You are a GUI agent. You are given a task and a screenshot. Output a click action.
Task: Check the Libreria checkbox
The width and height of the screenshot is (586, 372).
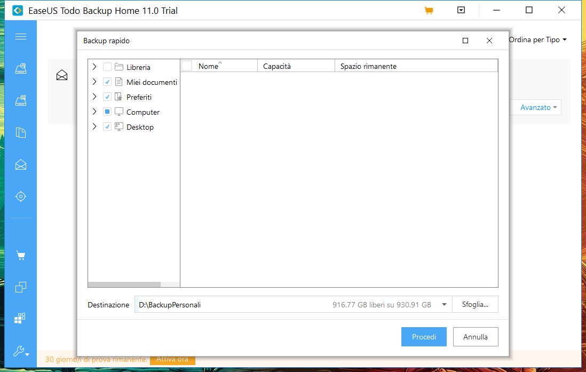coord(107,67)
